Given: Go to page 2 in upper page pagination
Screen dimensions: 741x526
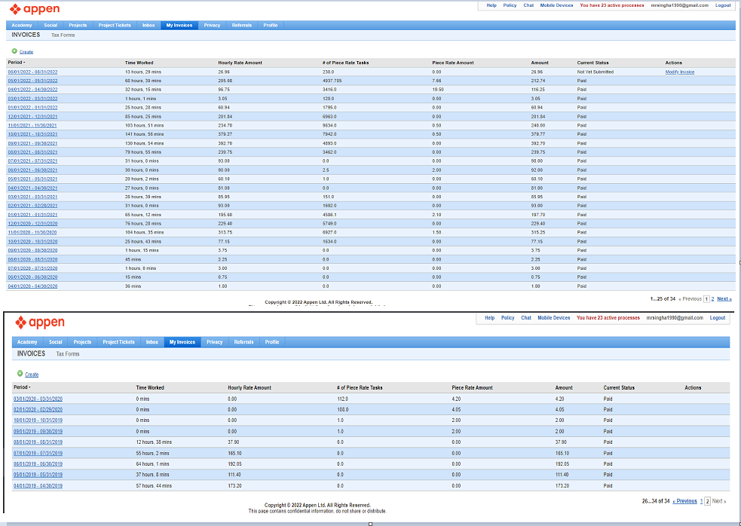Looking at the screenshot, I should [x=712, y=298].
